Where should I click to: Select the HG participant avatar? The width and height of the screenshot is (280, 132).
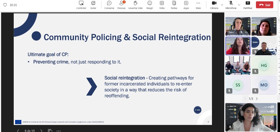pyautogui.click(x=264, y=65)
